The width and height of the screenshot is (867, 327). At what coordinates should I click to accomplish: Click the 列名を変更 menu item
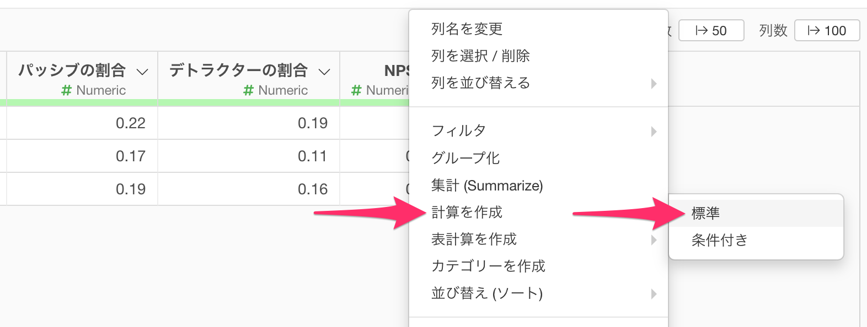(x=467, y=29)
